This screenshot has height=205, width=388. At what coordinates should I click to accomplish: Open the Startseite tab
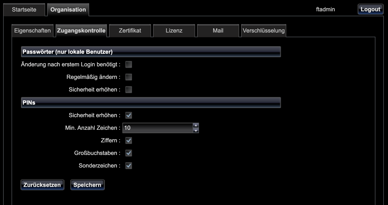[x=24, y=10]
